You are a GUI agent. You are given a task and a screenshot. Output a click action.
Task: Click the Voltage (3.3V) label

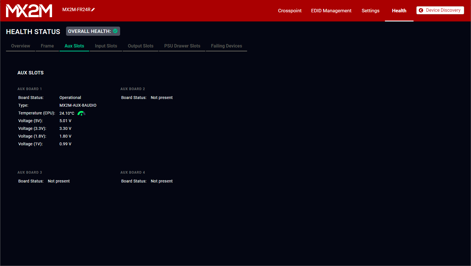click(32, 128)
